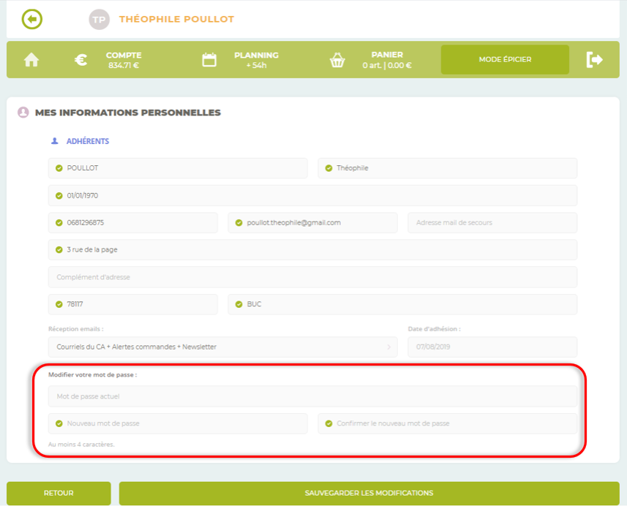The height and width of the screenshot is (506, 627).
Task: Click the back arrow circle icon
Action: click(32, 19)
